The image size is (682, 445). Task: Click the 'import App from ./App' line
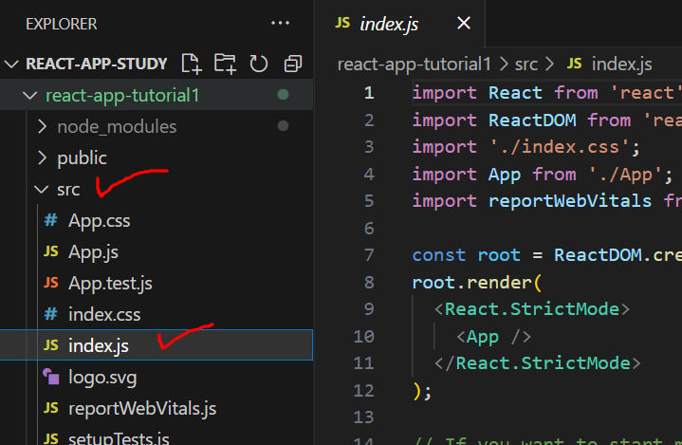click(x=543, y=175)
